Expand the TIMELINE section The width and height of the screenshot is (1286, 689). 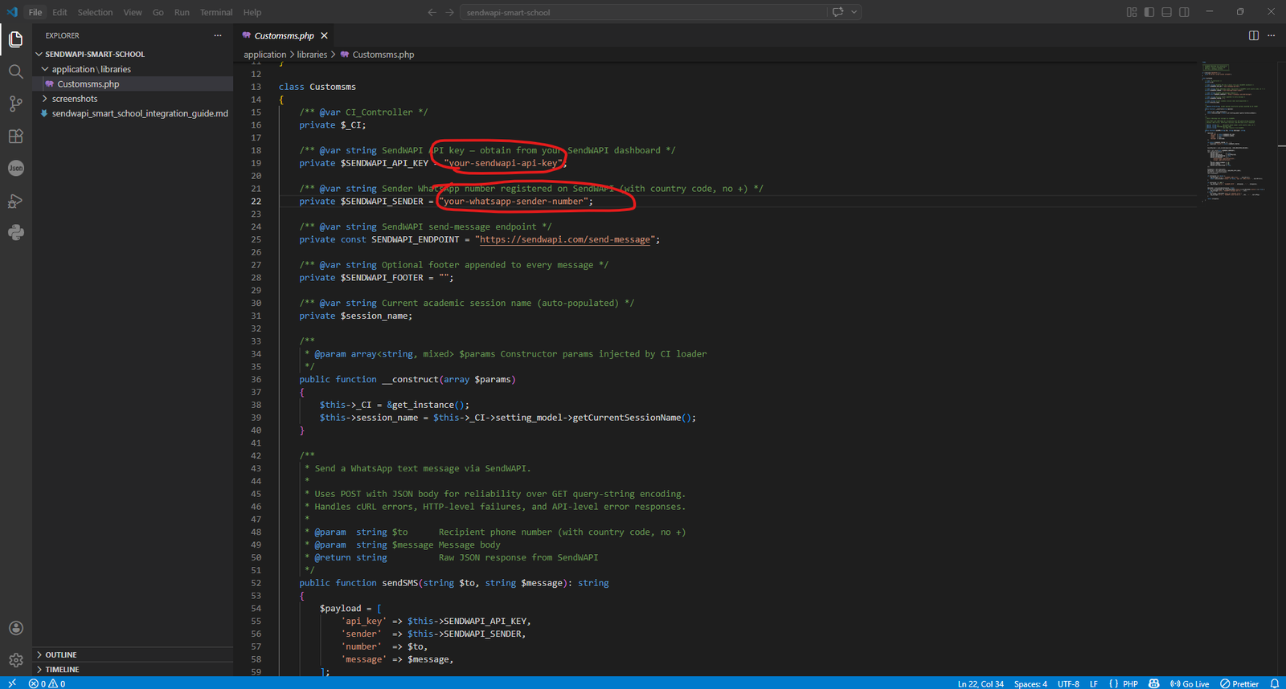(133, 669)
